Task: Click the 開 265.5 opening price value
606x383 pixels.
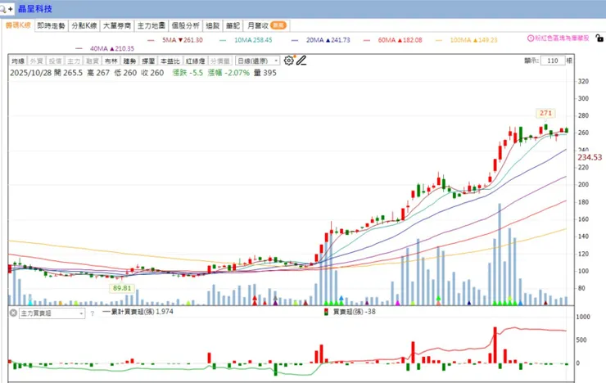Action: coord(69,73)
